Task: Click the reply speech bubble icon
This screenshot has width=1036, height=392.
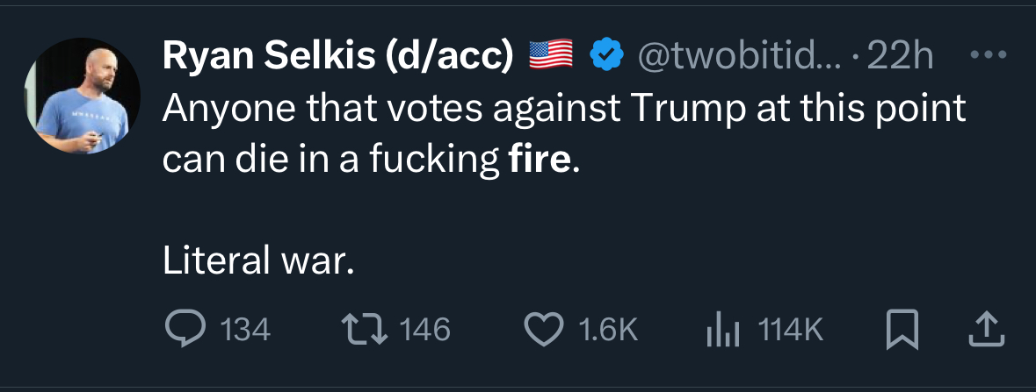Action: (183, 329)
